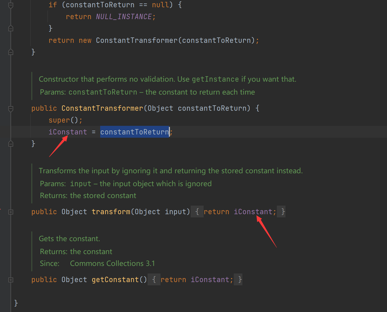Collapse the if block using gutter fold icon
Viewport: 387px width, 312px height.
click(x=11, y=5)
